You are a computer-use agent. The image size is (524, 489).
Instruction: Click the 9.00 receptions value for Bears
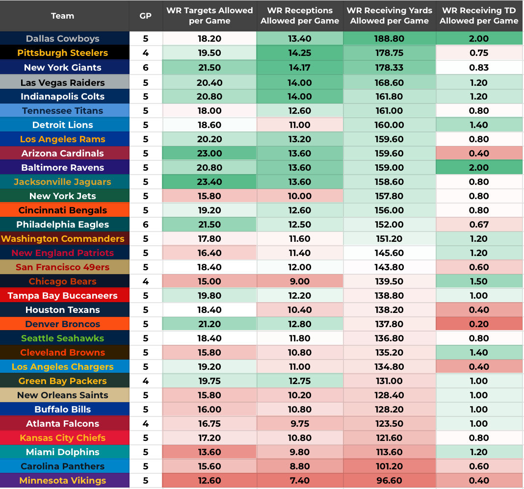click(x=300, y=281)
